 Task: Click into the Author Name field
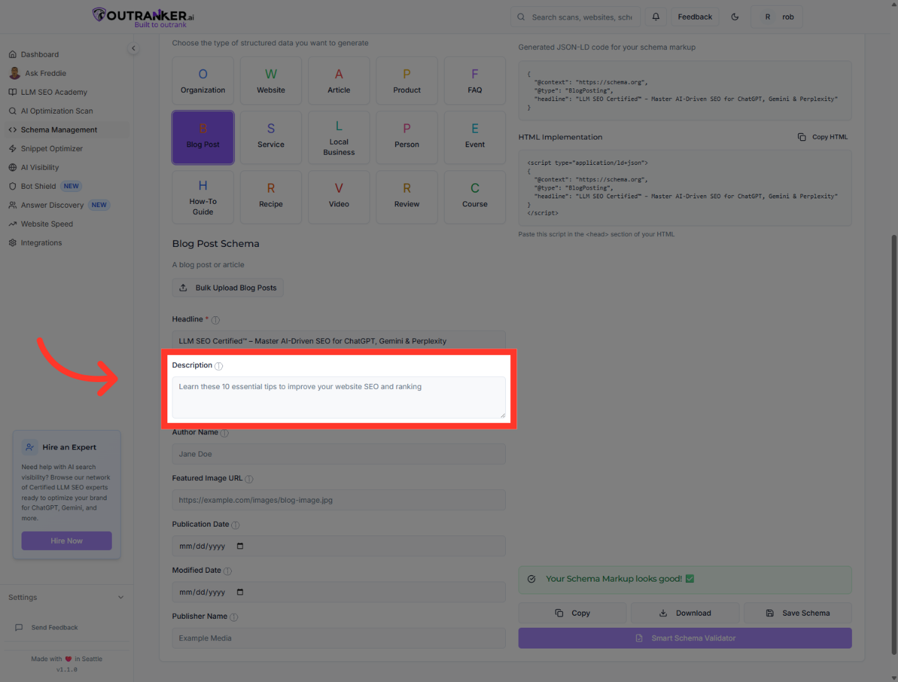pos(339,454)
